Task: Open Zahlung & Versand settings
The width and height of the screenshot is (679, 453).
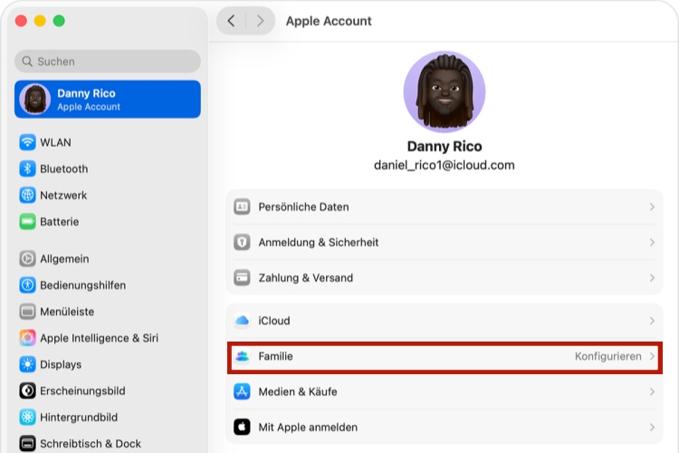Action: (445, 278)
